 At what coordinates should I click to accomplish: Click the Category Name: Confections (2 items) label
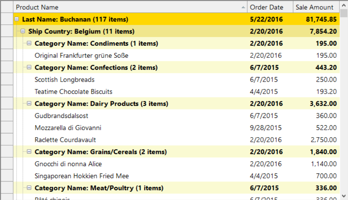click(x=96, y=67)
